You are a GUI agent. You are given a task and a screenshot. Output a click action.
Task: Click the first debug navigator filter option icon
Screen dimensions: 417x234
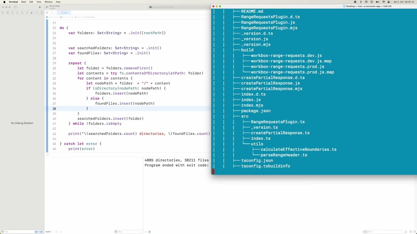[36, 232]
